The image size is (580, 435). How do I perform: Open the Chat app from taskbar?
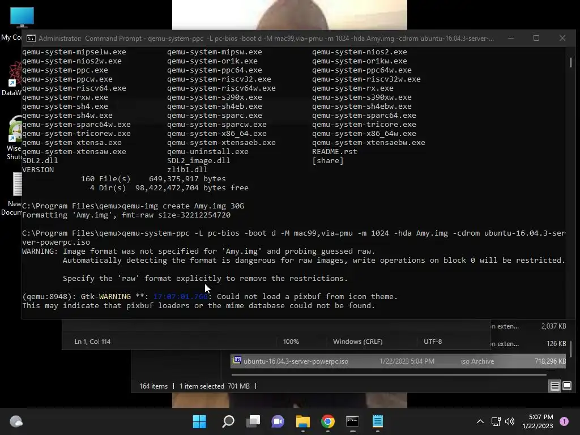(278, 421)
